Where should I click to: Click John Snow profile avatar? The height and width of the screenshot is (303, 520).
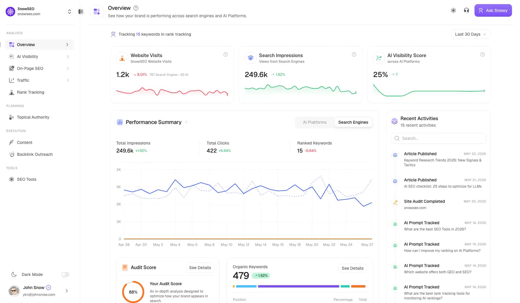tap(14, 291)
